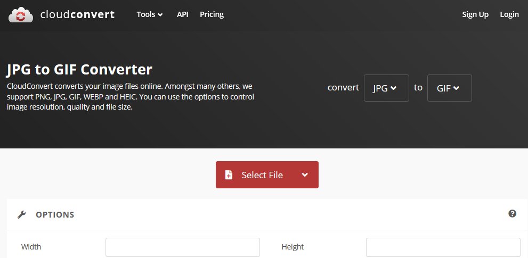This screenshot has height=258, width=528.
Task: Open the cloudconvert home text link
Action: [x=77, y=14]
